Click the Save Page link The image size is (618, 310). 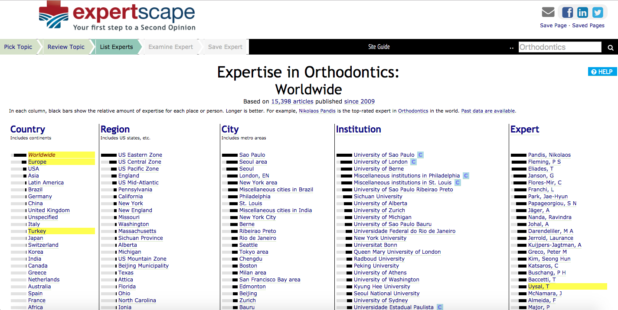553,26
